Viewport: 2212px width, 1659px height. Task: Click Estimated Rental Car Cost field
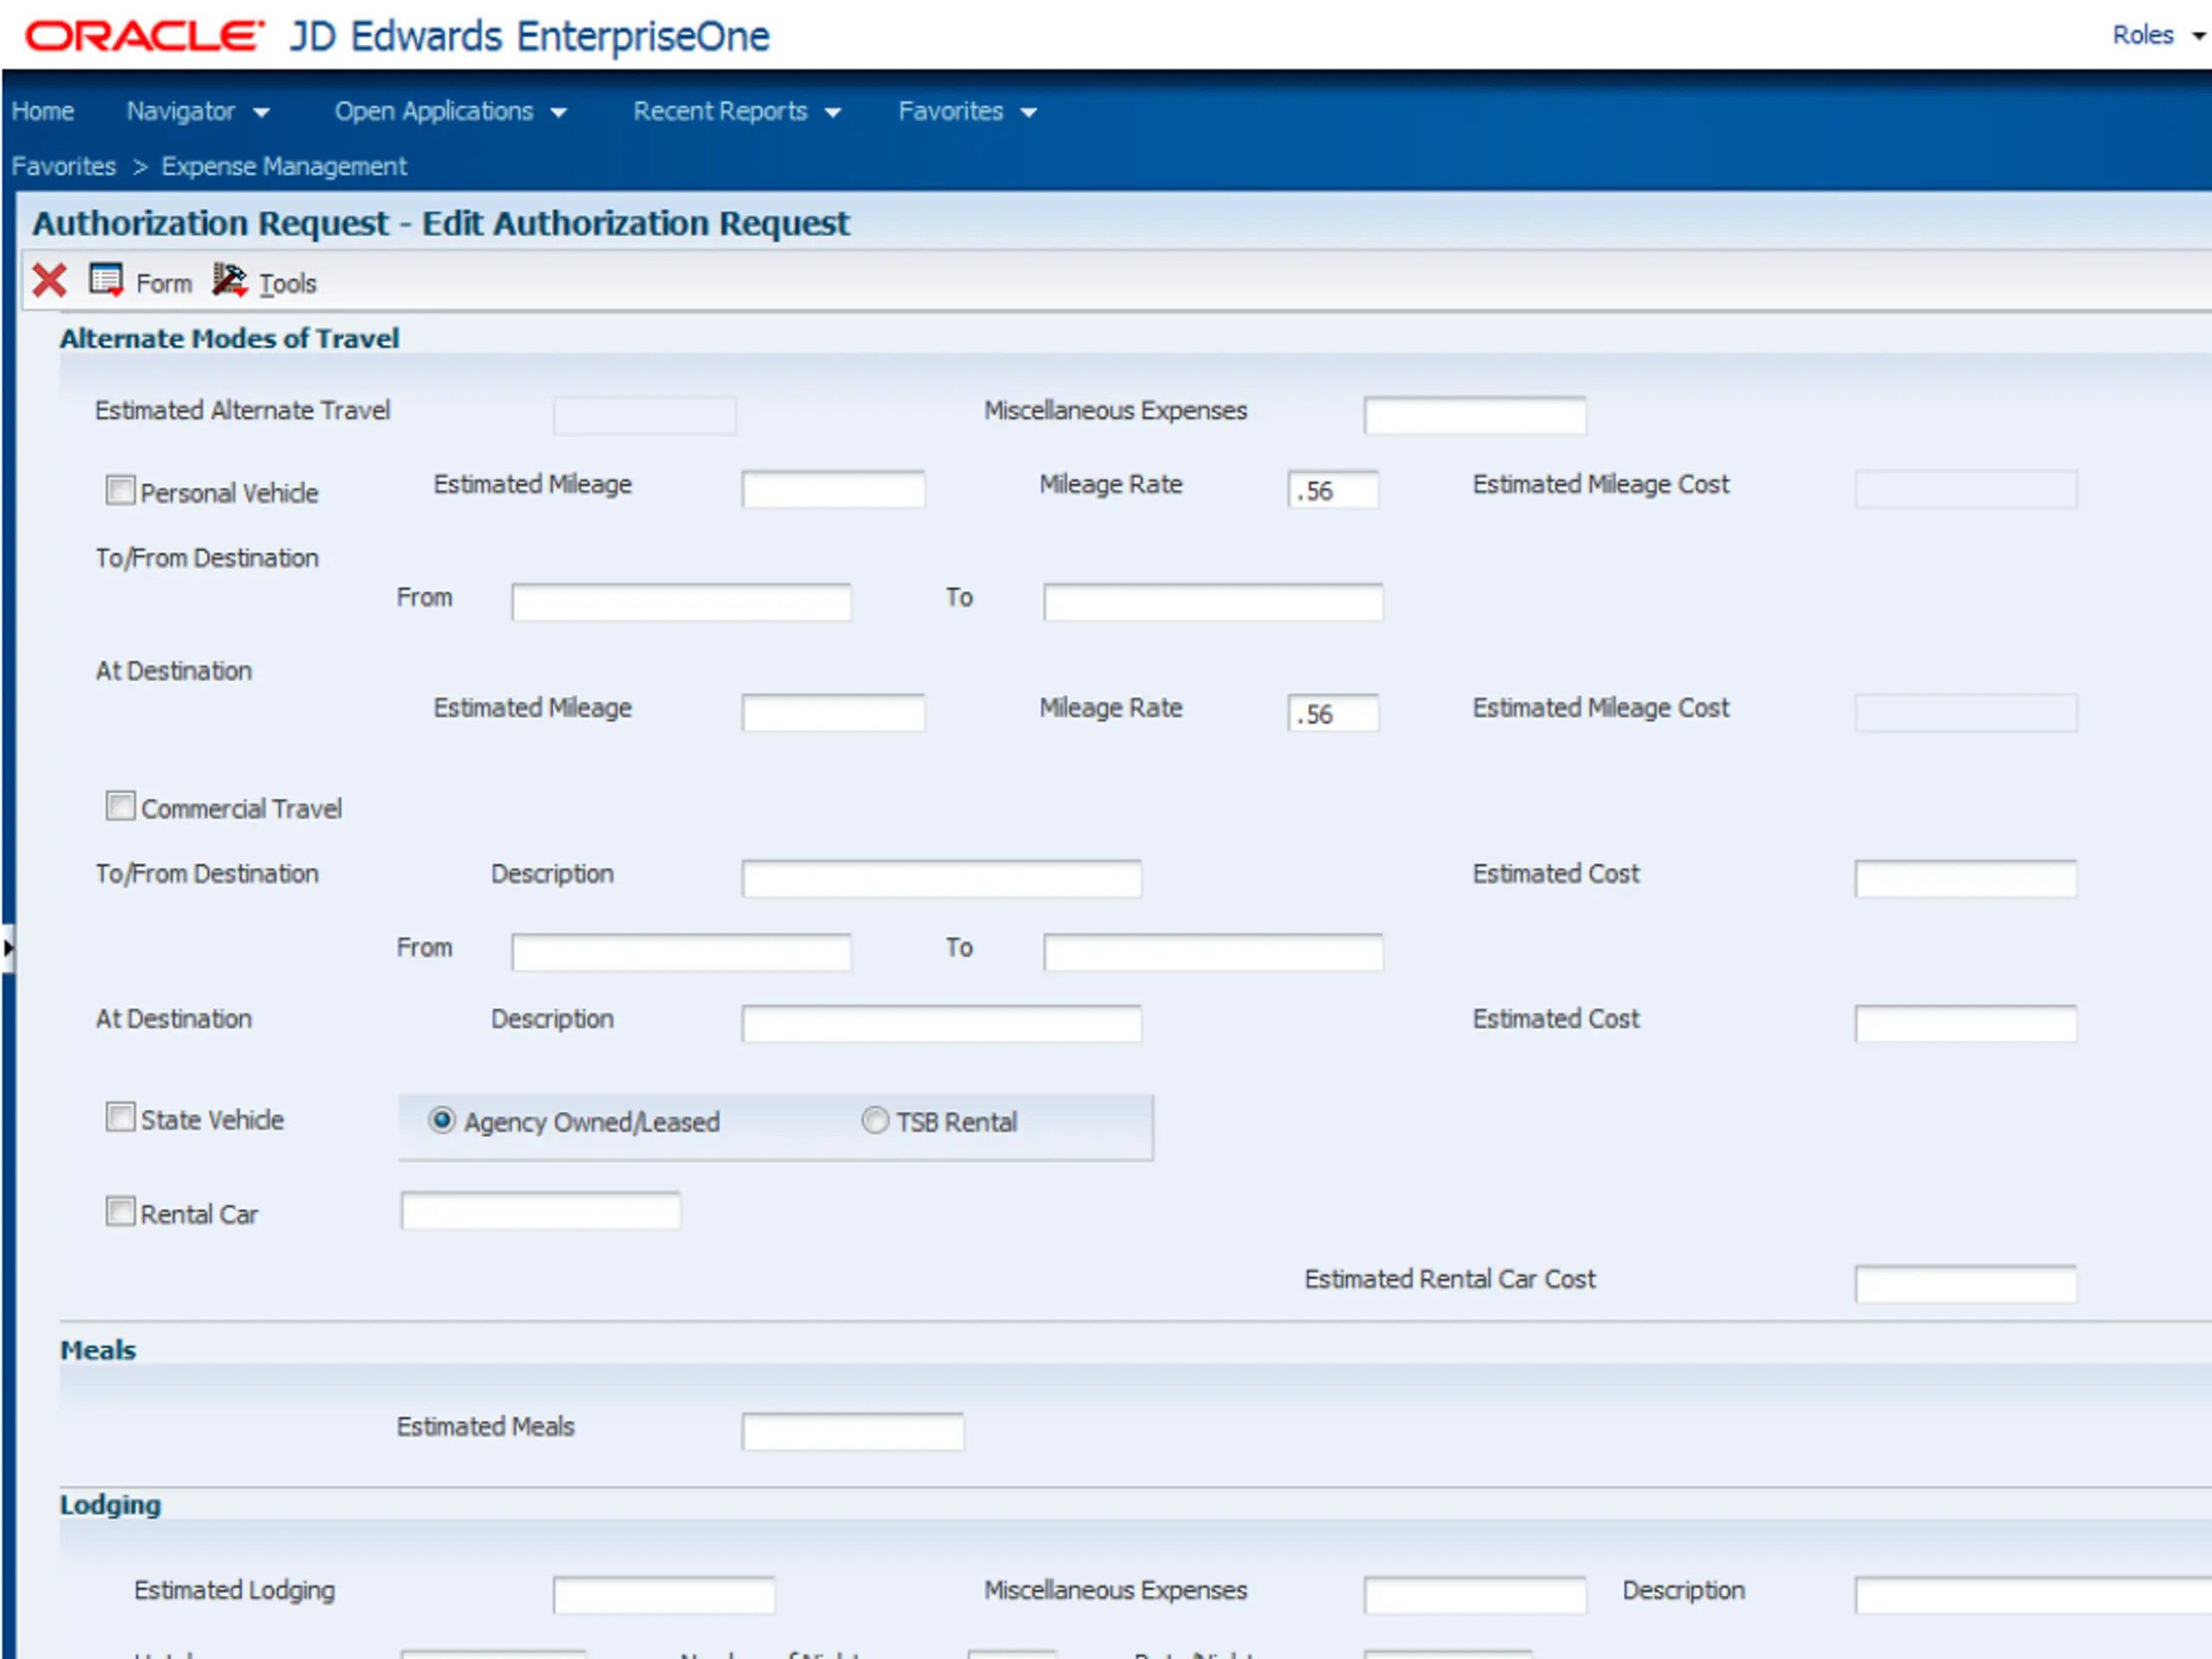[x=1965, y=1284]
